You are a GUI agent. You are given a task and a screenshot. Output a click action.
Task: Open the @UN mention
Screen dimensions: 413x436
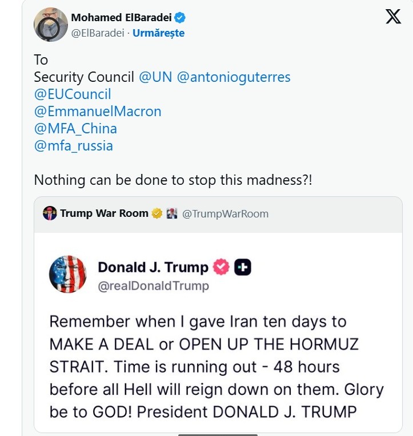click(156, 77)
